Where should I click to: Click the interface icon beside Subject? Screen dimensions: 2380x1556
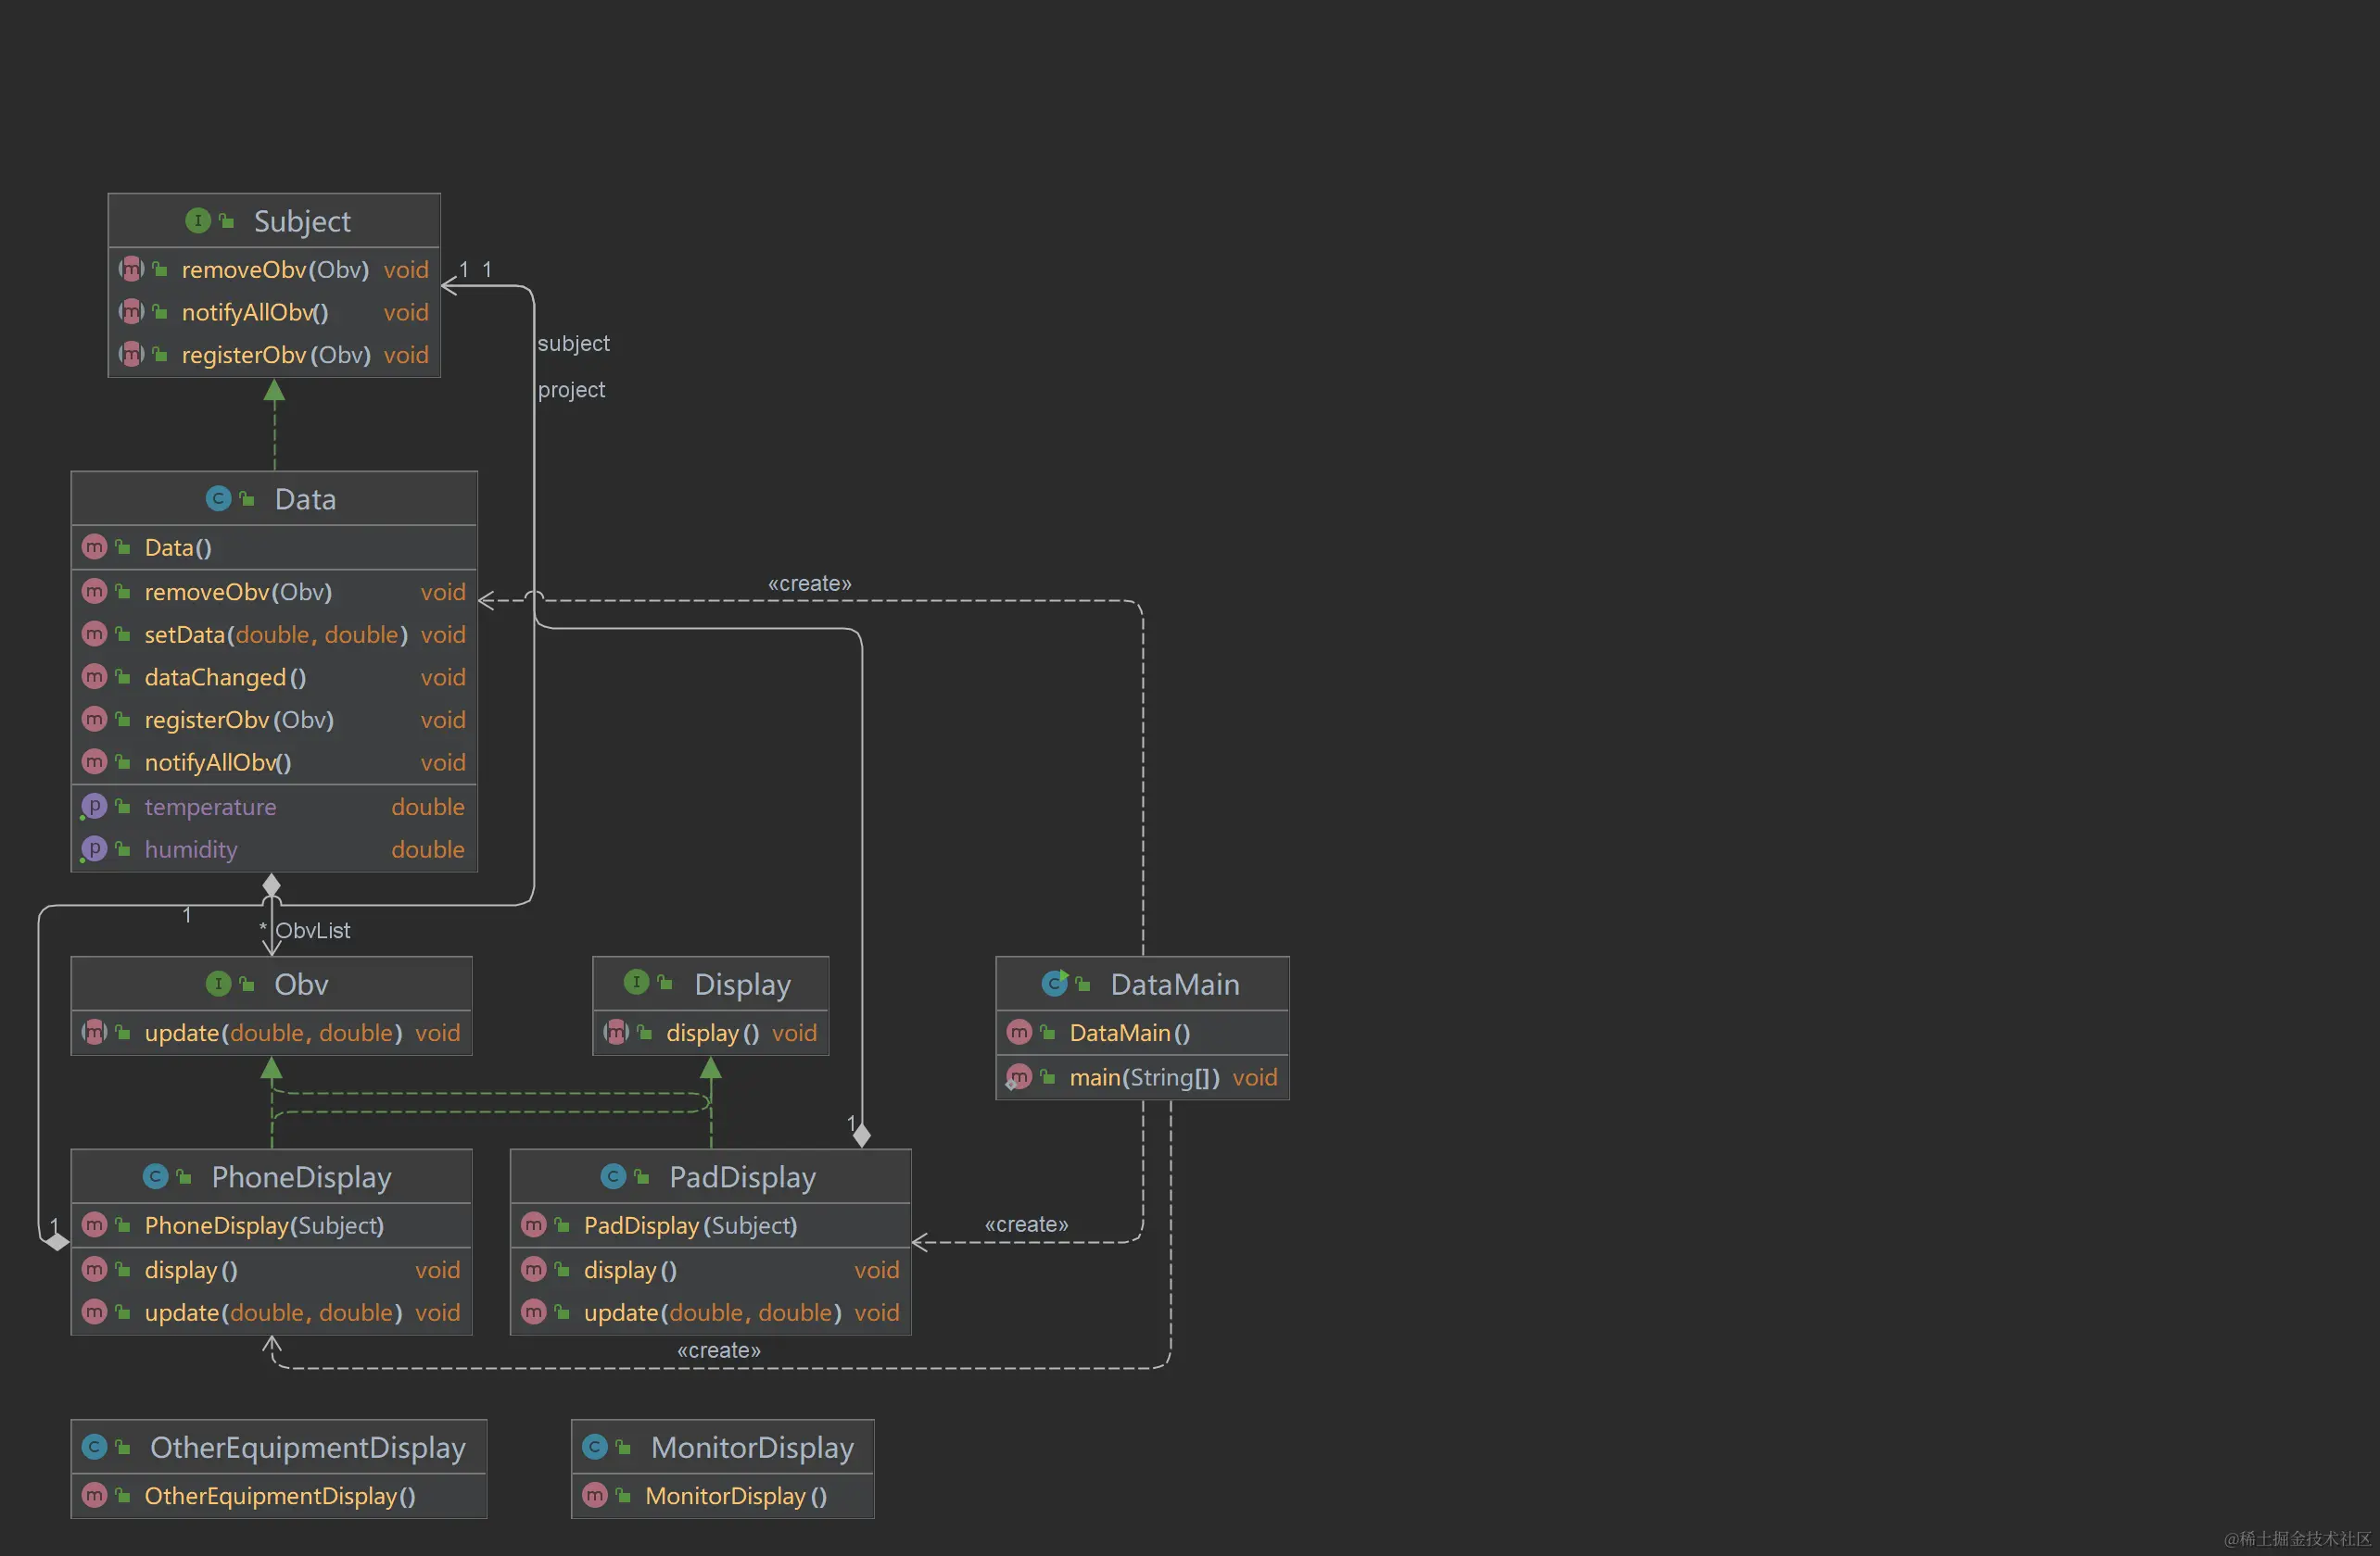[x=198, y=220]
